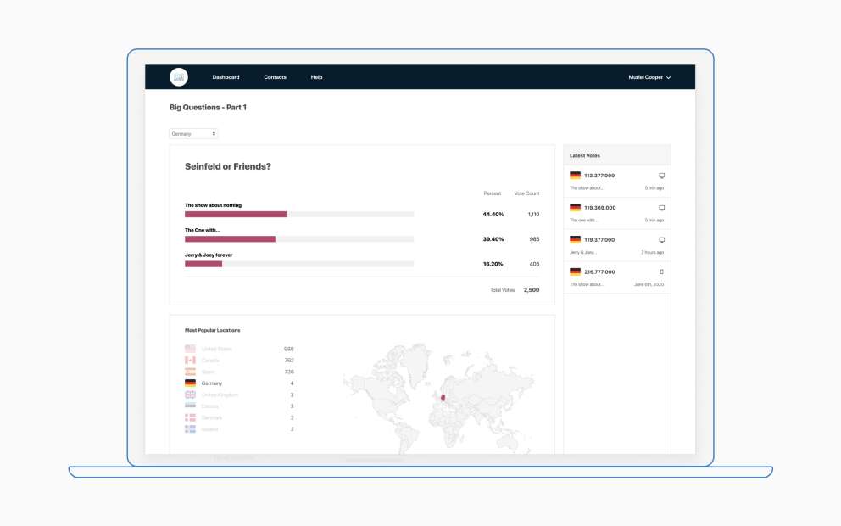Click the United States flag with 988 votes
Screen dimensions: 841x526
pyautogui.click(x=190, y=349)
